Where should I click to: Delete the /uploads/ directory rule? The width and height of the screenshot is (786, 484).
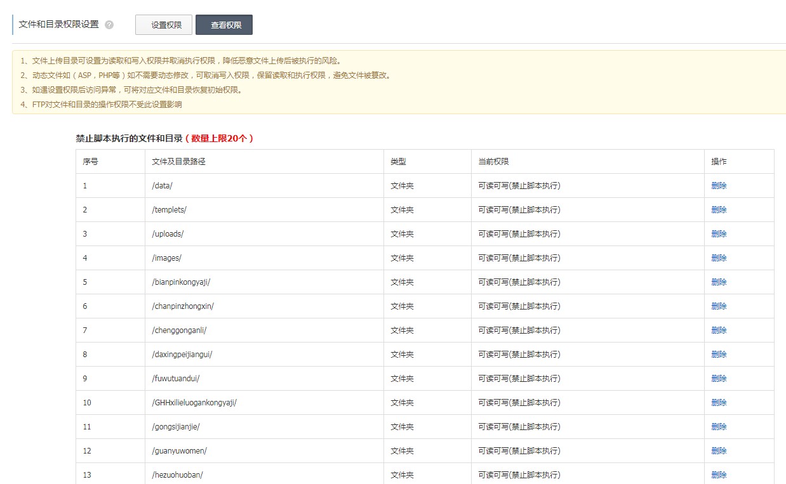[x=718, y=233]
